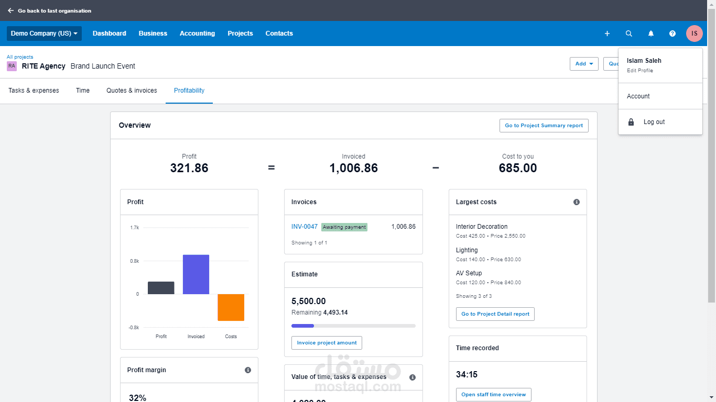Go to Project Summary report
716x402 pixels.
544,125
